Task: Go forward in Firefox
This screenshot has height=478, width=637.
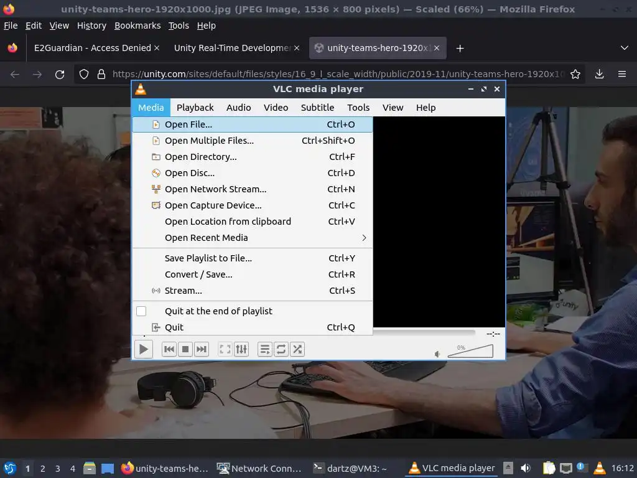Action: tap(37, 75)
